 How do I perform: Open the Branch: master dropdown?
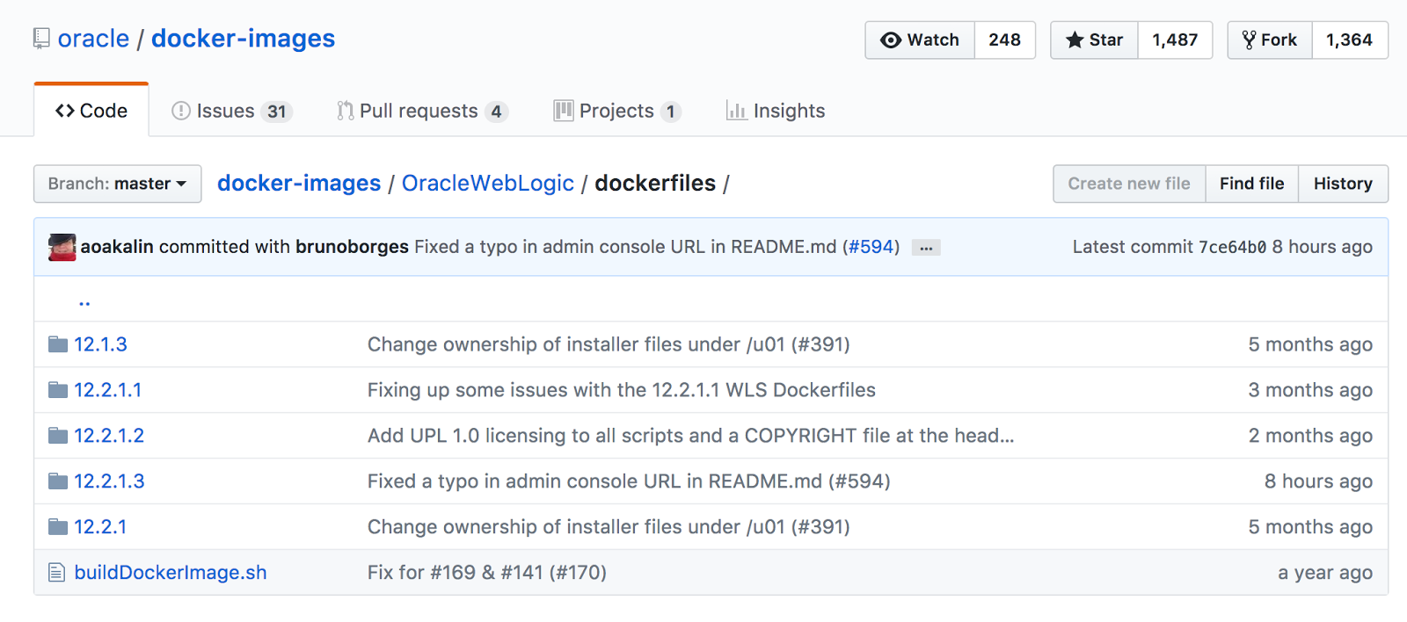(118, 184)
